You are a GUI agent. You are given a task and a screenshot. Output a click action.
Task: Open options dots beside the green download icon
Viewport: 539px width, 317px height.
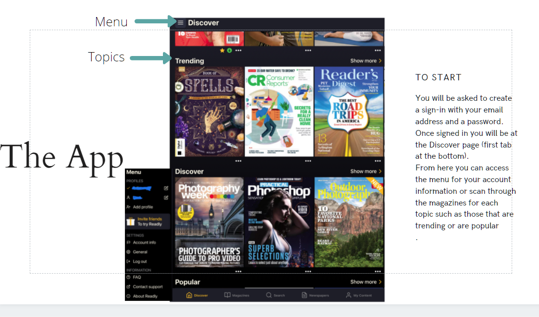click(238, 51)
